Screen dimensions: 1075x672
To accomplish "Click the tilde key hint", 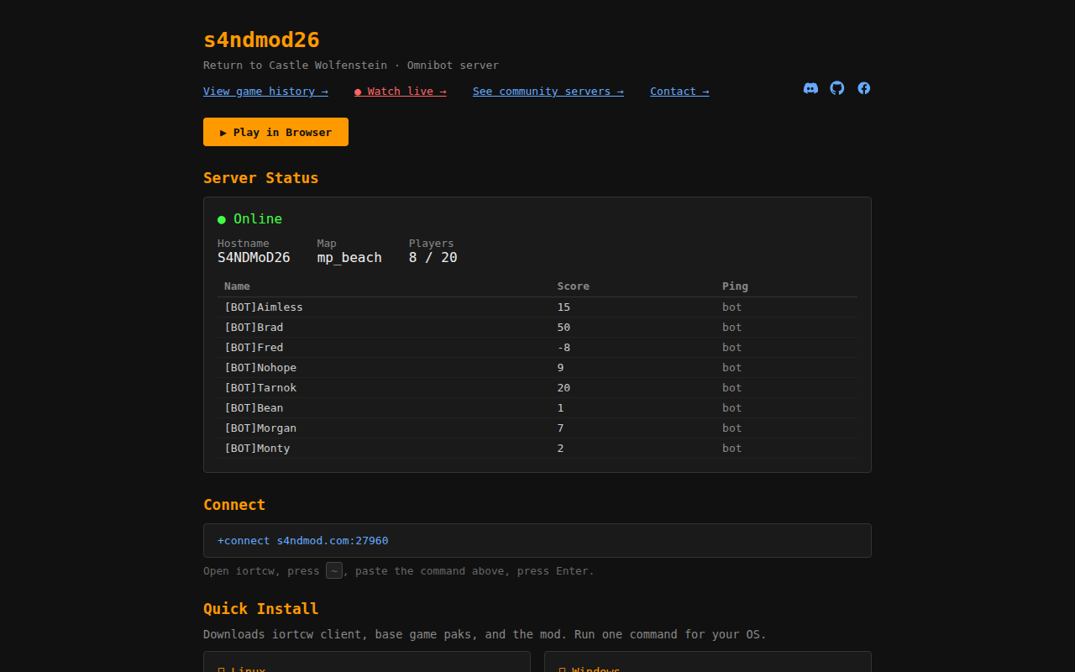I will [334, 570].
